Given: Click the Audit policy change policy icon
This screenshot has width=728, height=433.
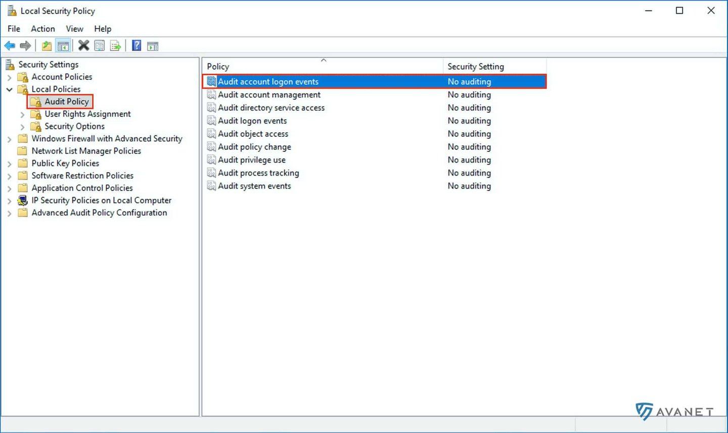Looking at the screenshot, I should click(x=211, y=147).
